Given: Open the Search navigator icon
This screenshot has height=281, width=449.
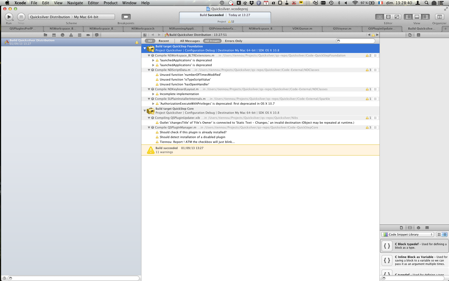Looking at the screenshot, I should tap(63, 35).
